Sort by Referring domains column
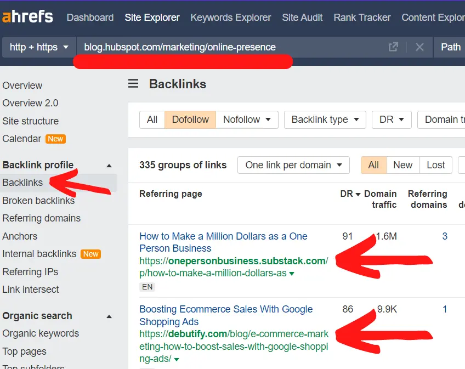This screenshot has width=465, height=369. coord(428,199)
